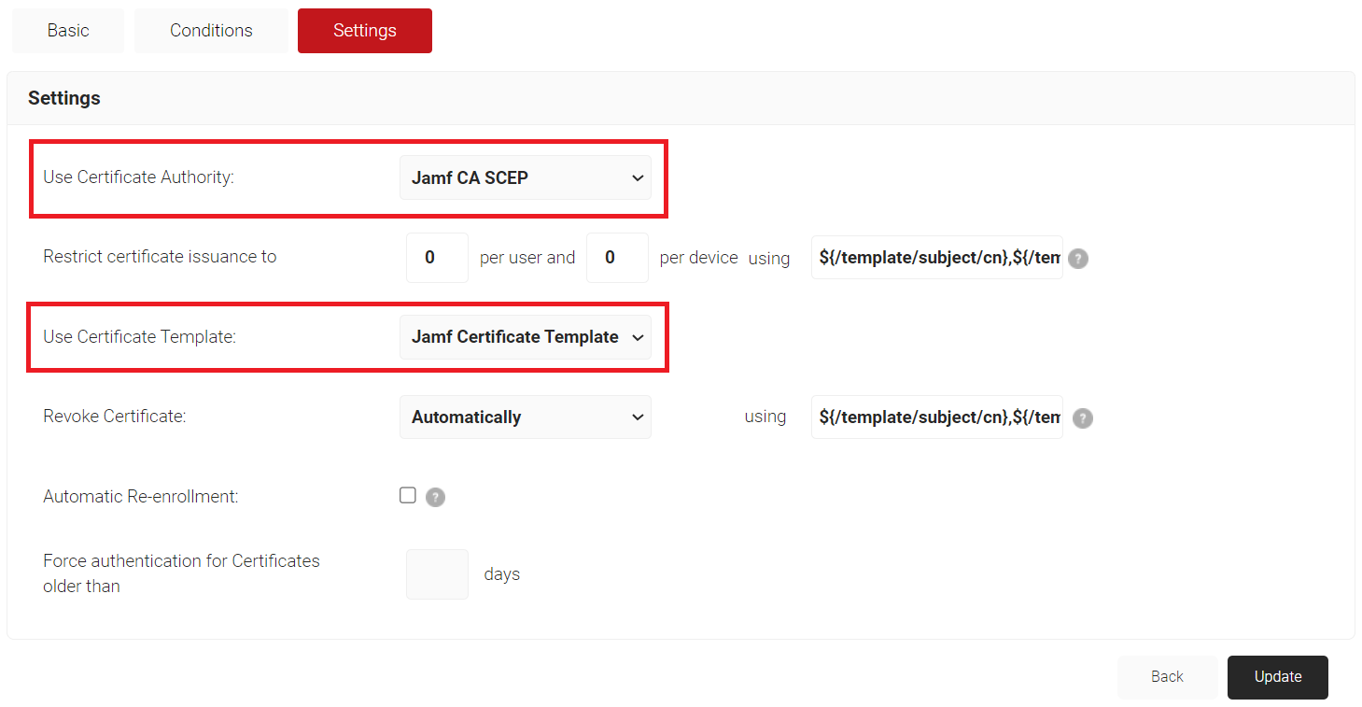Image resolution: width=1362 pixels, height=707 pixels.
Task: Expand the Revoke Certificate dropdown
Action: (526, 417)
